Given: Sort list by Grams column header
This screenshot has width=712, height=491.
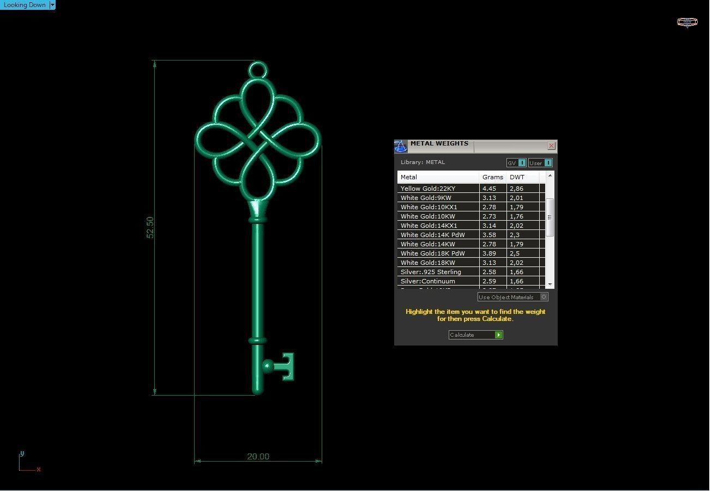Looking at the screenshot, I should click(x=492, y=177).
